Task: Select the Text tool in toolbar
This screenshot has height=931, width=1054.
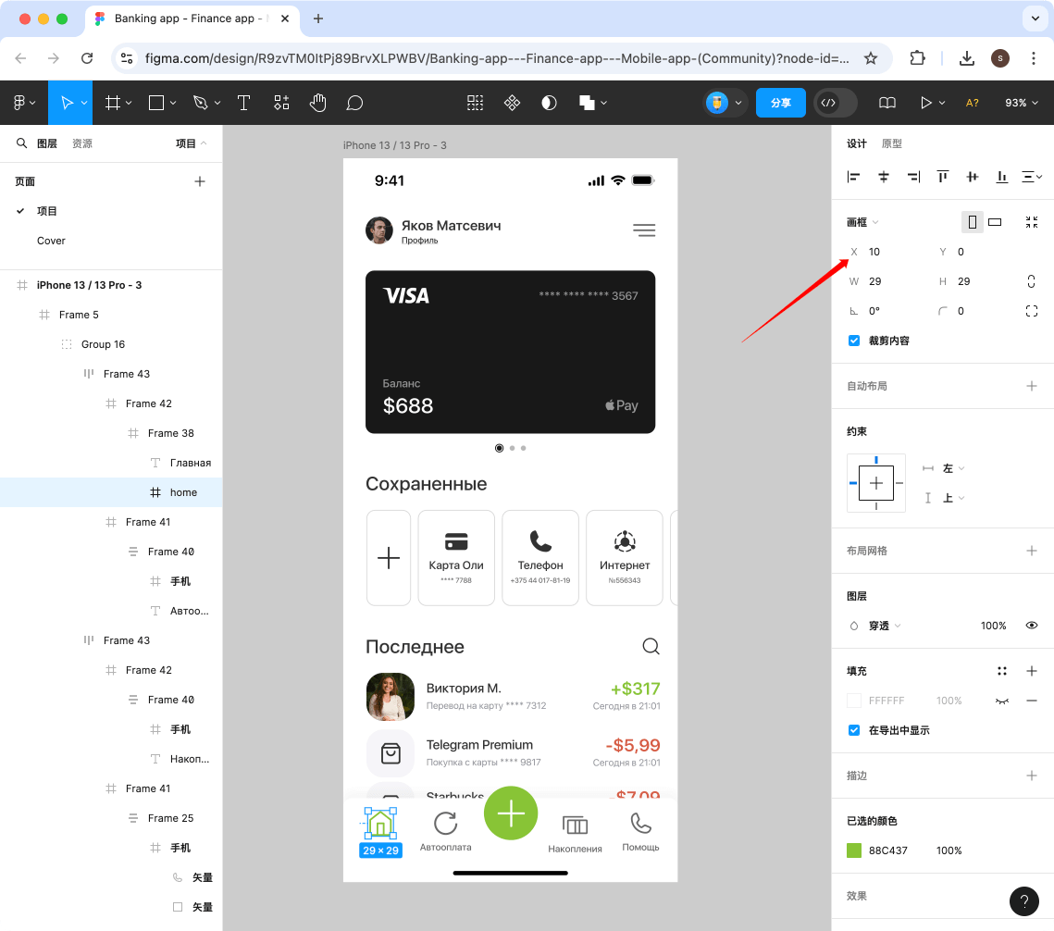Action: [x=244, y=103]
